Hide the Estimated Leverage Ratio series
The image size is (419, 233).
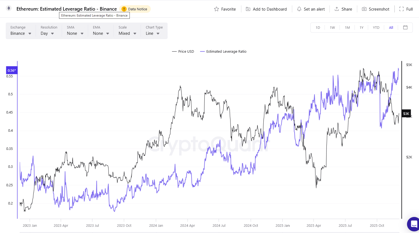(x=223, y=51)
